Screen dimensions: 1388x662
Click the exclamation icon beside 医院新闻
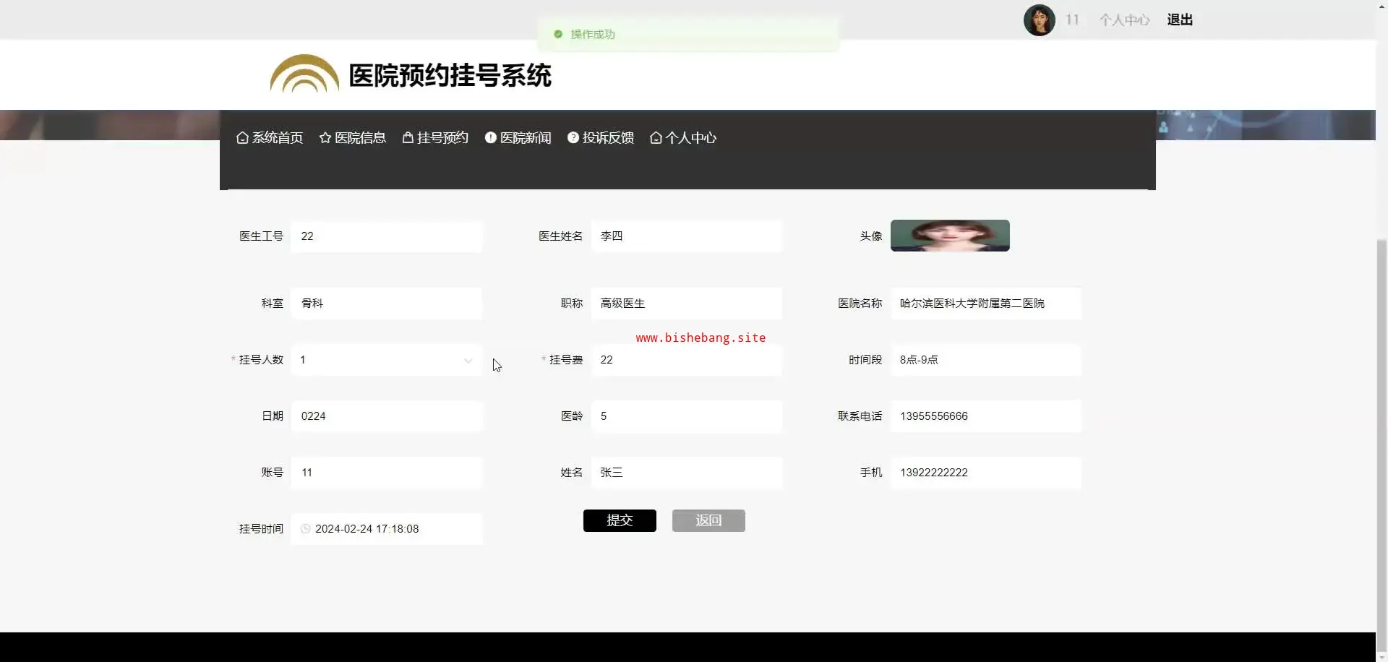coord(491,137)
